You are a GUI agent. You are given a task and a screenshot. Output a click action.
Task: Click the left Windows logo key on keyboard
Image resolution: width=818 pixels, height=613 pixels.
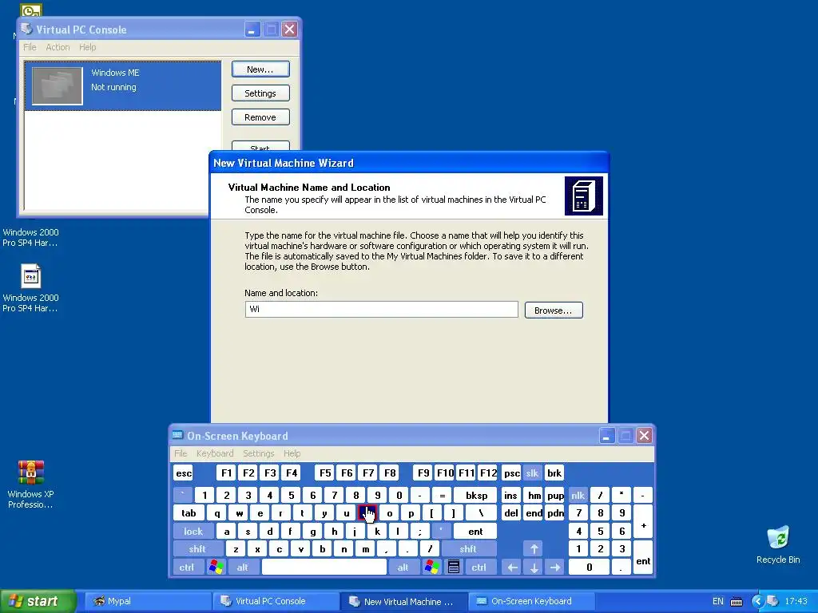click(216, 568)
